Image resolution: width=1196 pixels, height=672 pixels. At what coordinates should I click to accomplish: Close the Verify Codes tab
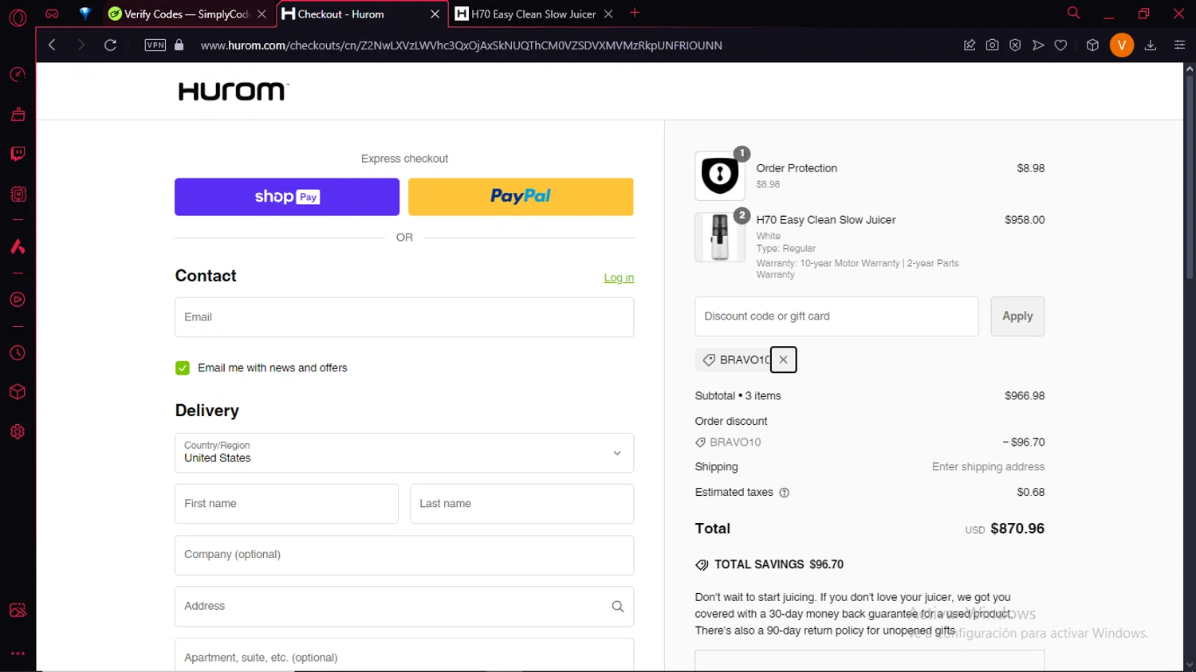[262, 14]
